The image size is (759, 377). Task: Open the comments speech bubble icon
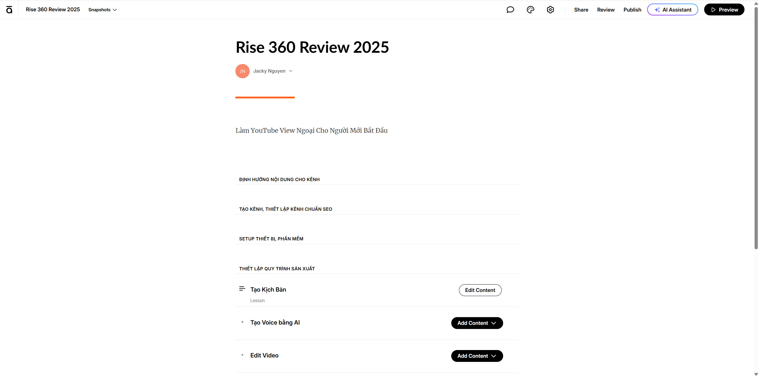[x=510, y=10]
